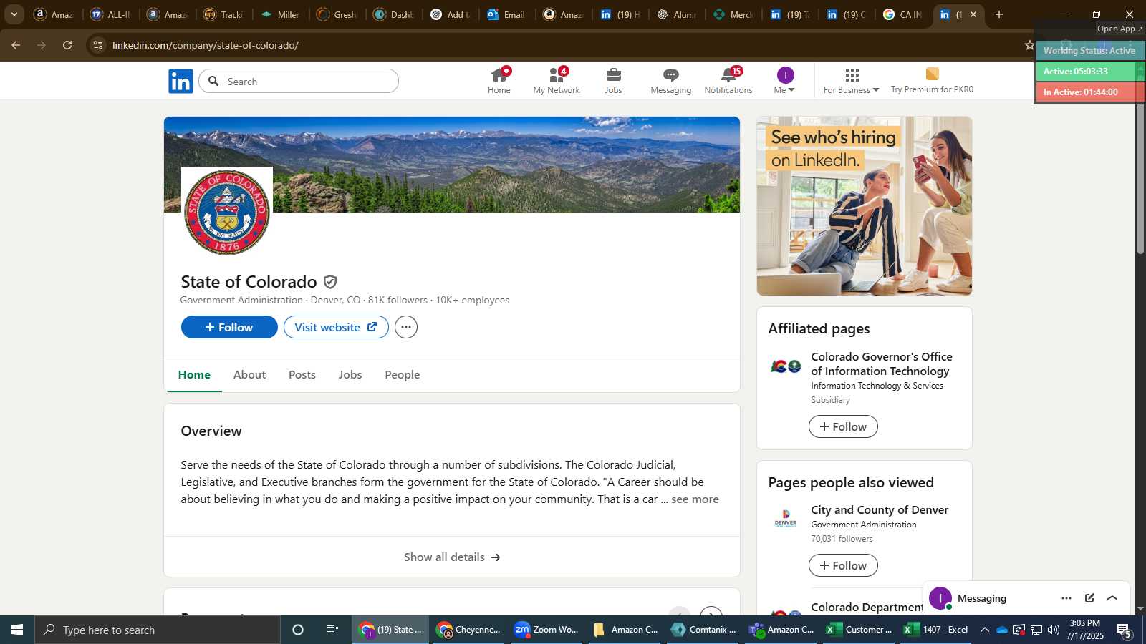Open City and County of Denver page
The height and width of the screenshot is (644, 1146).
[x=880, y=509]
